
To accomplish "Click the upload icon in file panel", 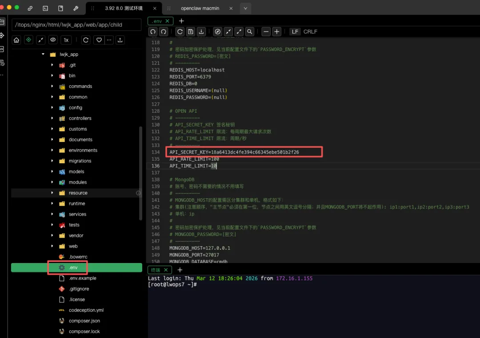I will [x=120, y=40].
